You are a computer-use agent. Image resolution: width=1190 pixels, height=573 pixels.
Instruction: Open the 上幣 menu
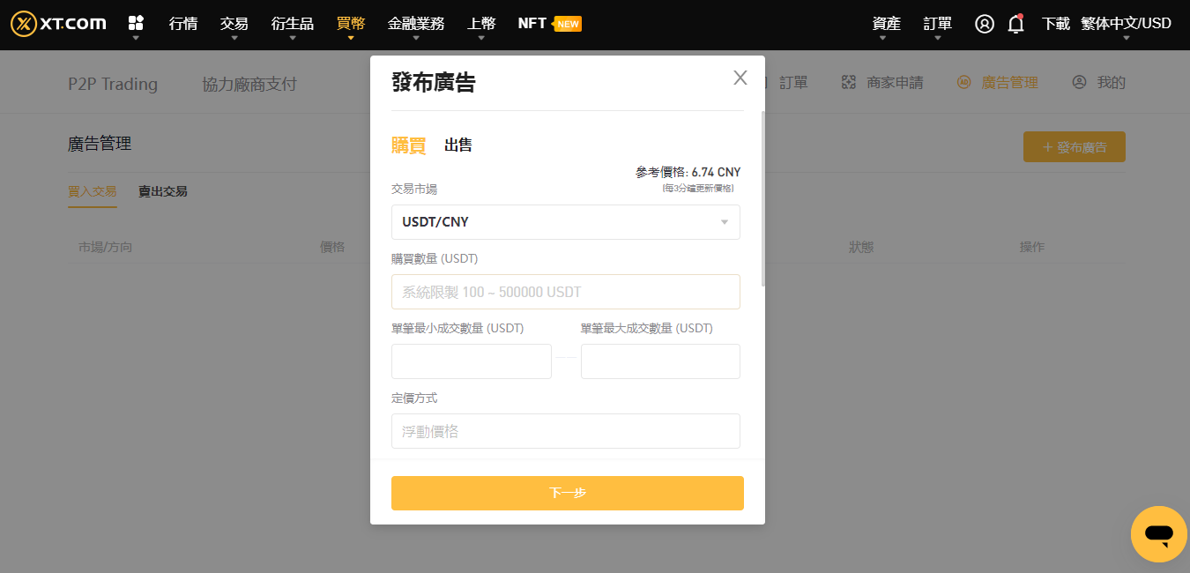(481, 24)
